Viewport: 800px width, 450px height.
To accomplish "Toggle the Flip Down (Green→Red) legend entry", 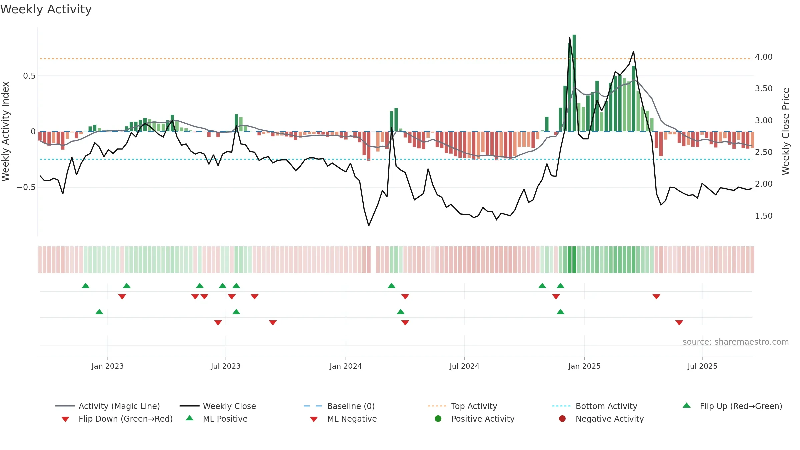I will point(117,419).
